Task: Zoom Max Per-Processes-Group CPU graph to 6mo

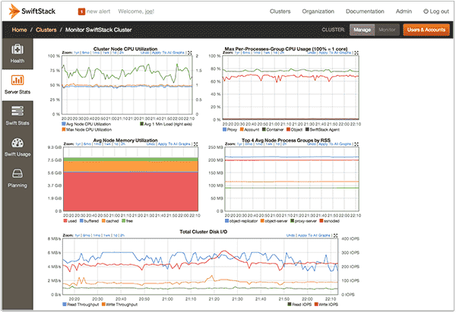Action: tap(246, 52)
